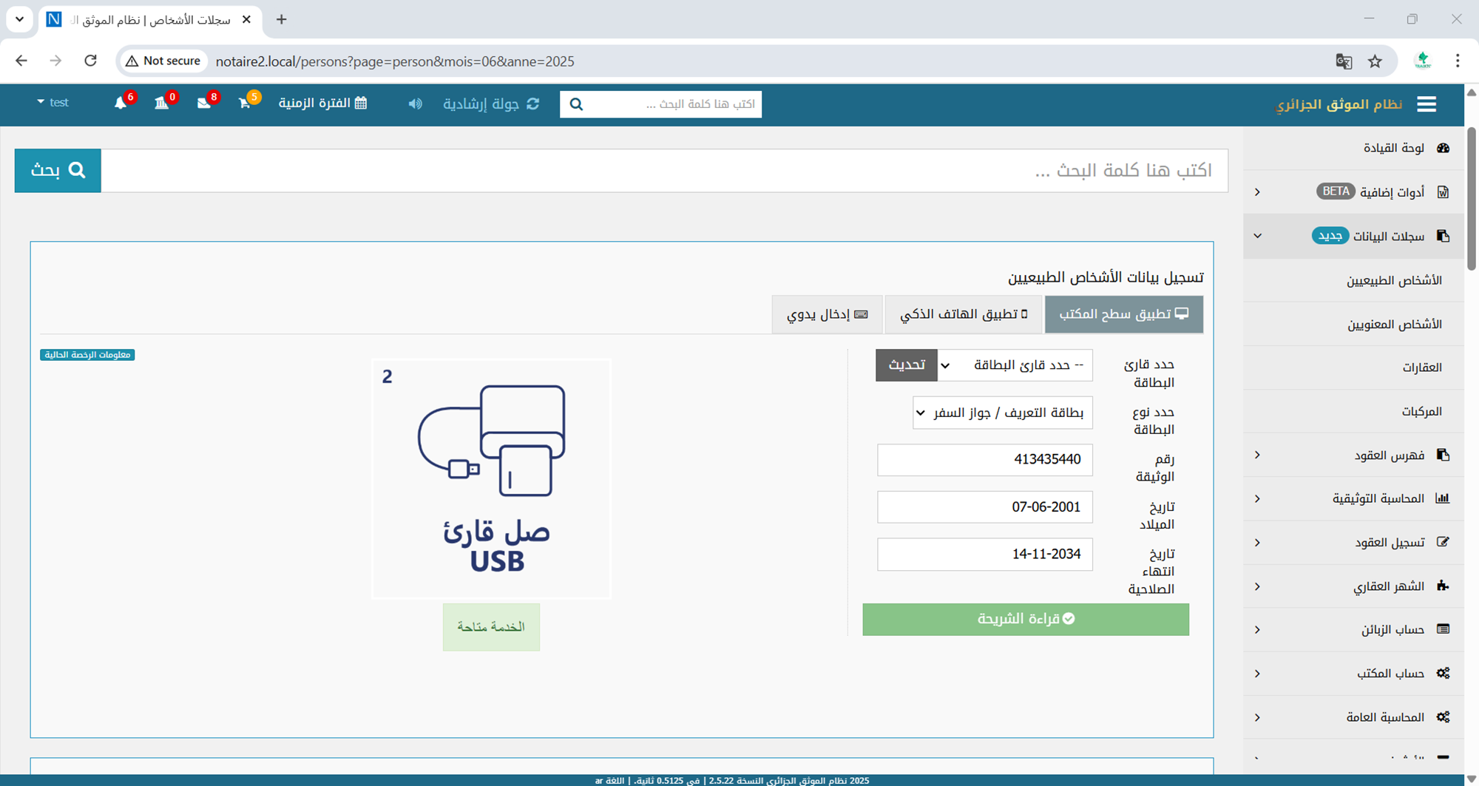Select الأشخاص المعنويين in the sidebar
The width and height of the screenshot is (1479, 786).
point(1394,324)
